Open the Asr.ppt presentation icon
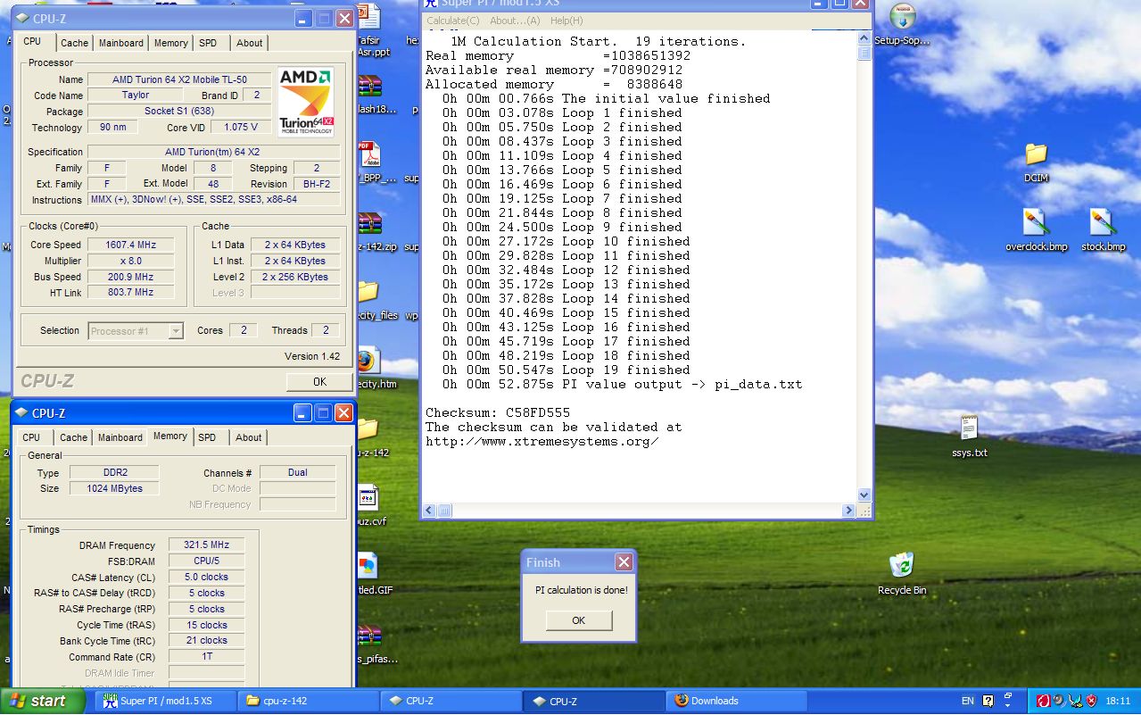The width and height of the screenshot is (1141, 715). (368, 17)
